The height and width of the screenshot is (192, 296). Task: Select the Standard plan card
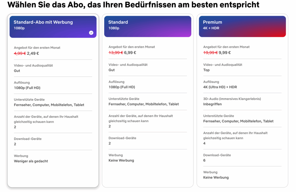coord(148,101)
